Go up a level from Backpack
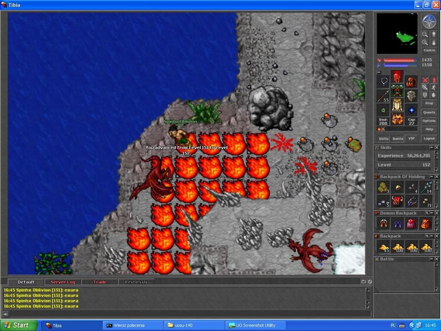Viewport: 441px width, 331px height. tap(427, 236)
